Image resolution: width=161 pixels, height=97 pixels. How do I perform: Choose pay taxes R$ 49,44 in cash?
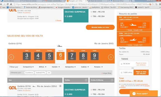point(122,64)
